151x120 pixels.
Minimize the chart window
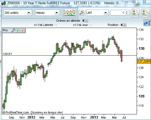tap(126, 2)
